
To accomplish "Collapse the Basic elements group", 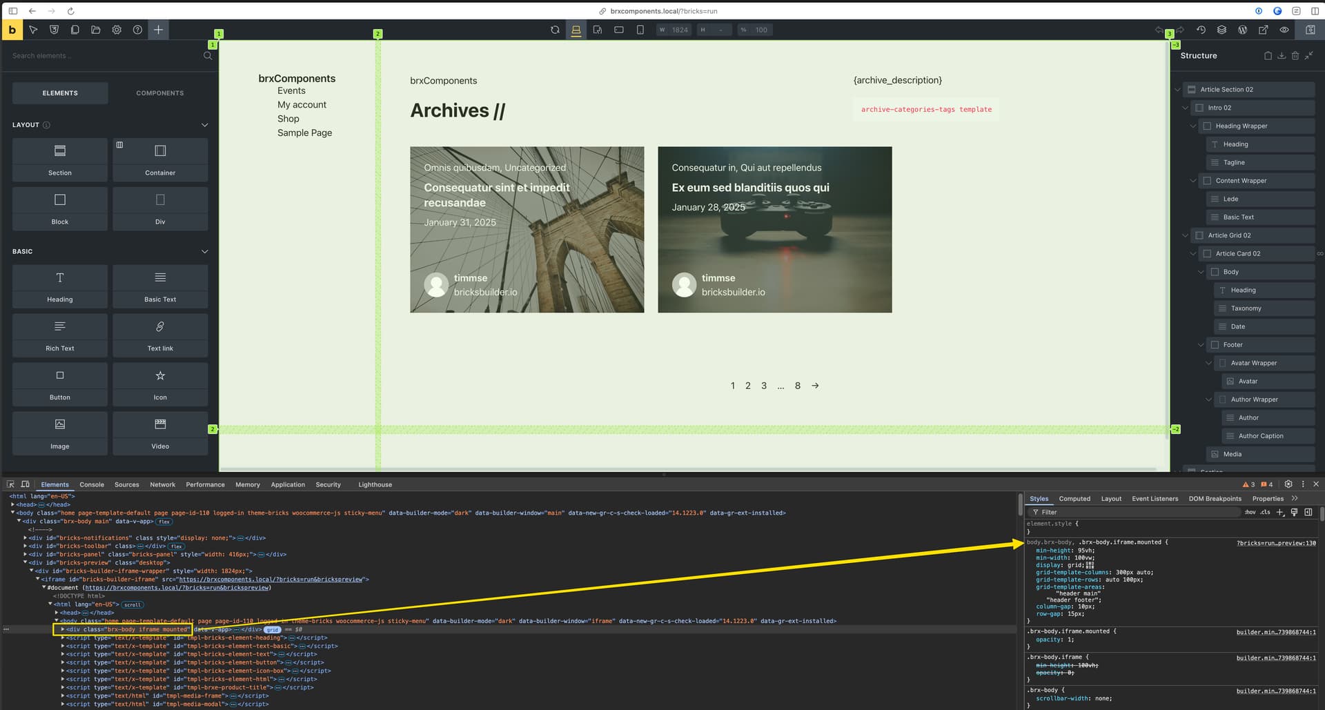I will 204,251.
